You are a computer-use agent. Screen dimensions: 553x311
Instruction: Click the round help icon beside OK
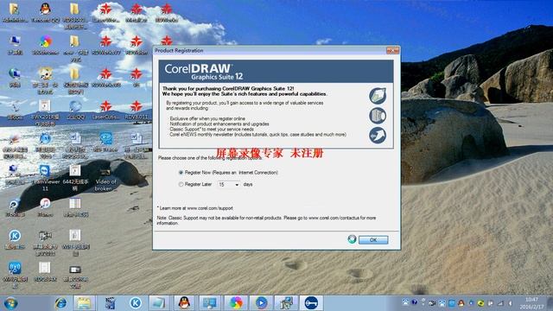click(x=352, y=239)
